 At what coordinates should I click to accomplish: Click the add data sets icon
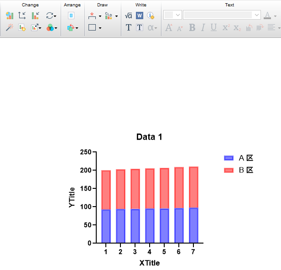(22, 28)
